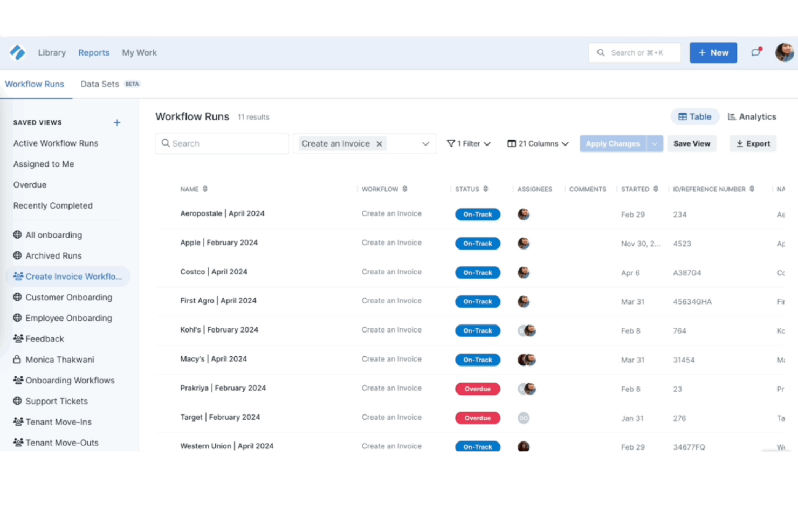Click the Save View button
The height and width of the screenshot is (532, 798).
click(692, 144)
